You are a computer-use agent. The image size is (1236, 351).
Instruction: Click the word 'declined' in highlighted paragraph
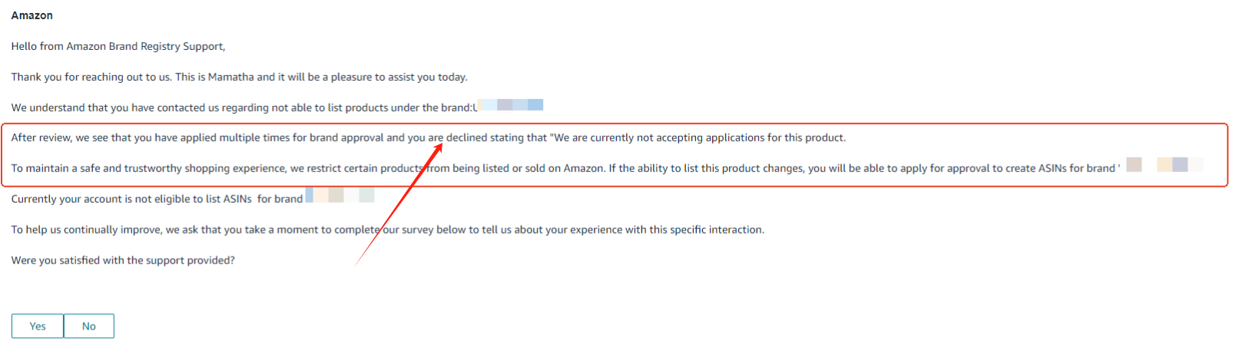(x=466, y=137)
